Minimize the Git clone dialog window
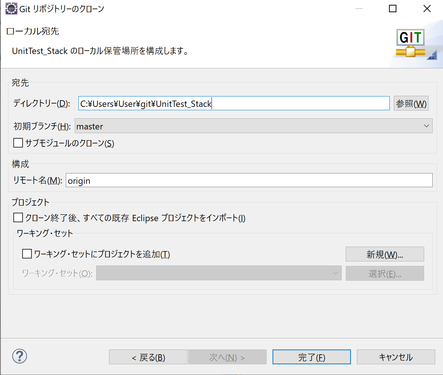 pos(359,9)
